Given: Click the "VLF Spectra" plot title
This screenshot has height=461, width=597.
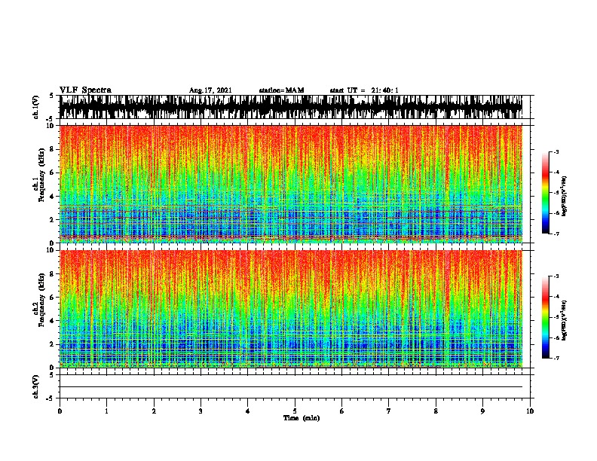Looking at the screenshot, I should tap(85, 90).
